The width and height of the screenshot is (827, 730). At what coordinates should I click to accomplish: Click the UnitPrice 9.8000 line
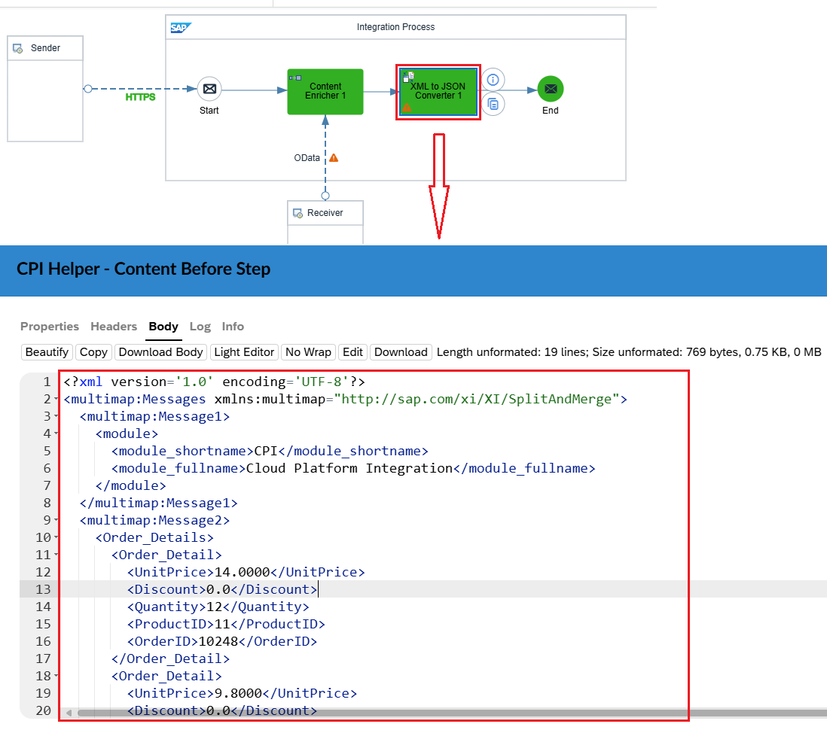click(242, 694)
